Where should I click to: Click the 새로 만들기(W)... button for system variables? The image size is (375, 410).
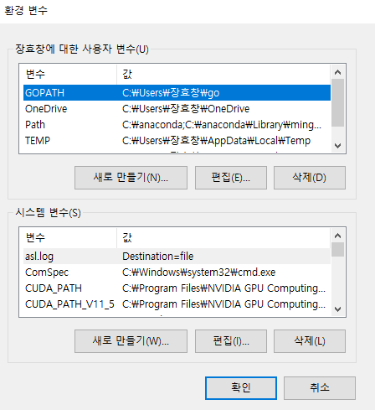click(131, 341)
